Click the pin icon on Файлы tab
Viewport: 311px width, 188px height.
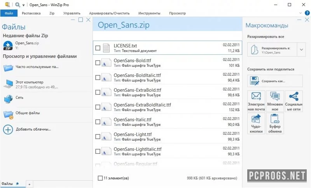coord(17,184)
